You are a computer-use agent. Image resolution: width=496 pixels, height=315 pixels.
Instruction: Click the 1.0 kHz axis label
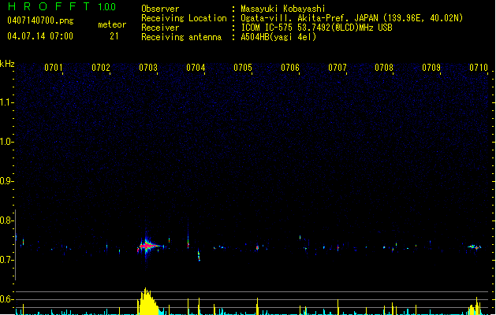6,142
